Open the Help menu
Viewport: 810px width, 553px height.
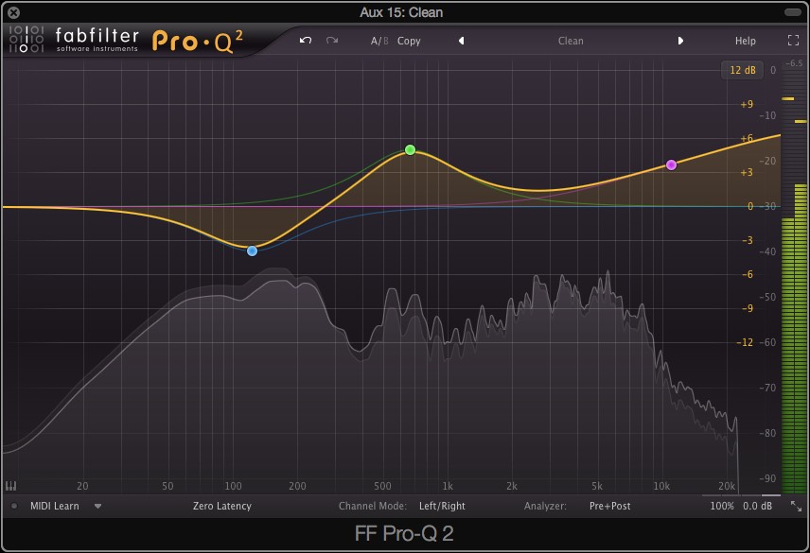(745, 41)
